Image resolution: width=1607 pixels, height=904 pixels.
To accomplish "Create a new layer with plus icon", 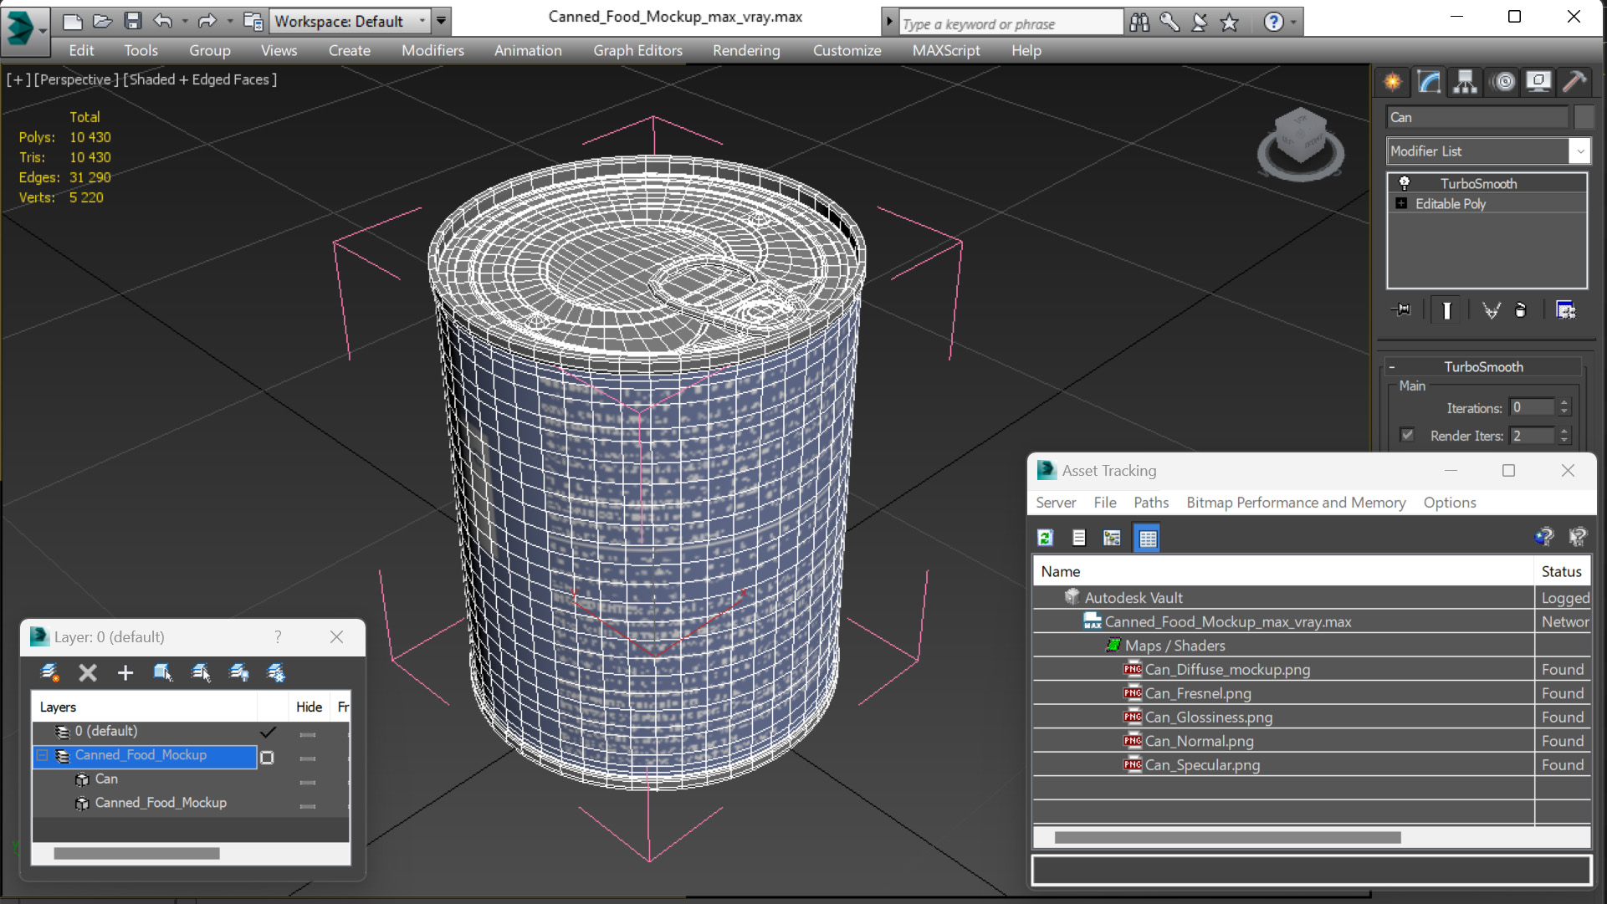I will click(x=125, y=672).
